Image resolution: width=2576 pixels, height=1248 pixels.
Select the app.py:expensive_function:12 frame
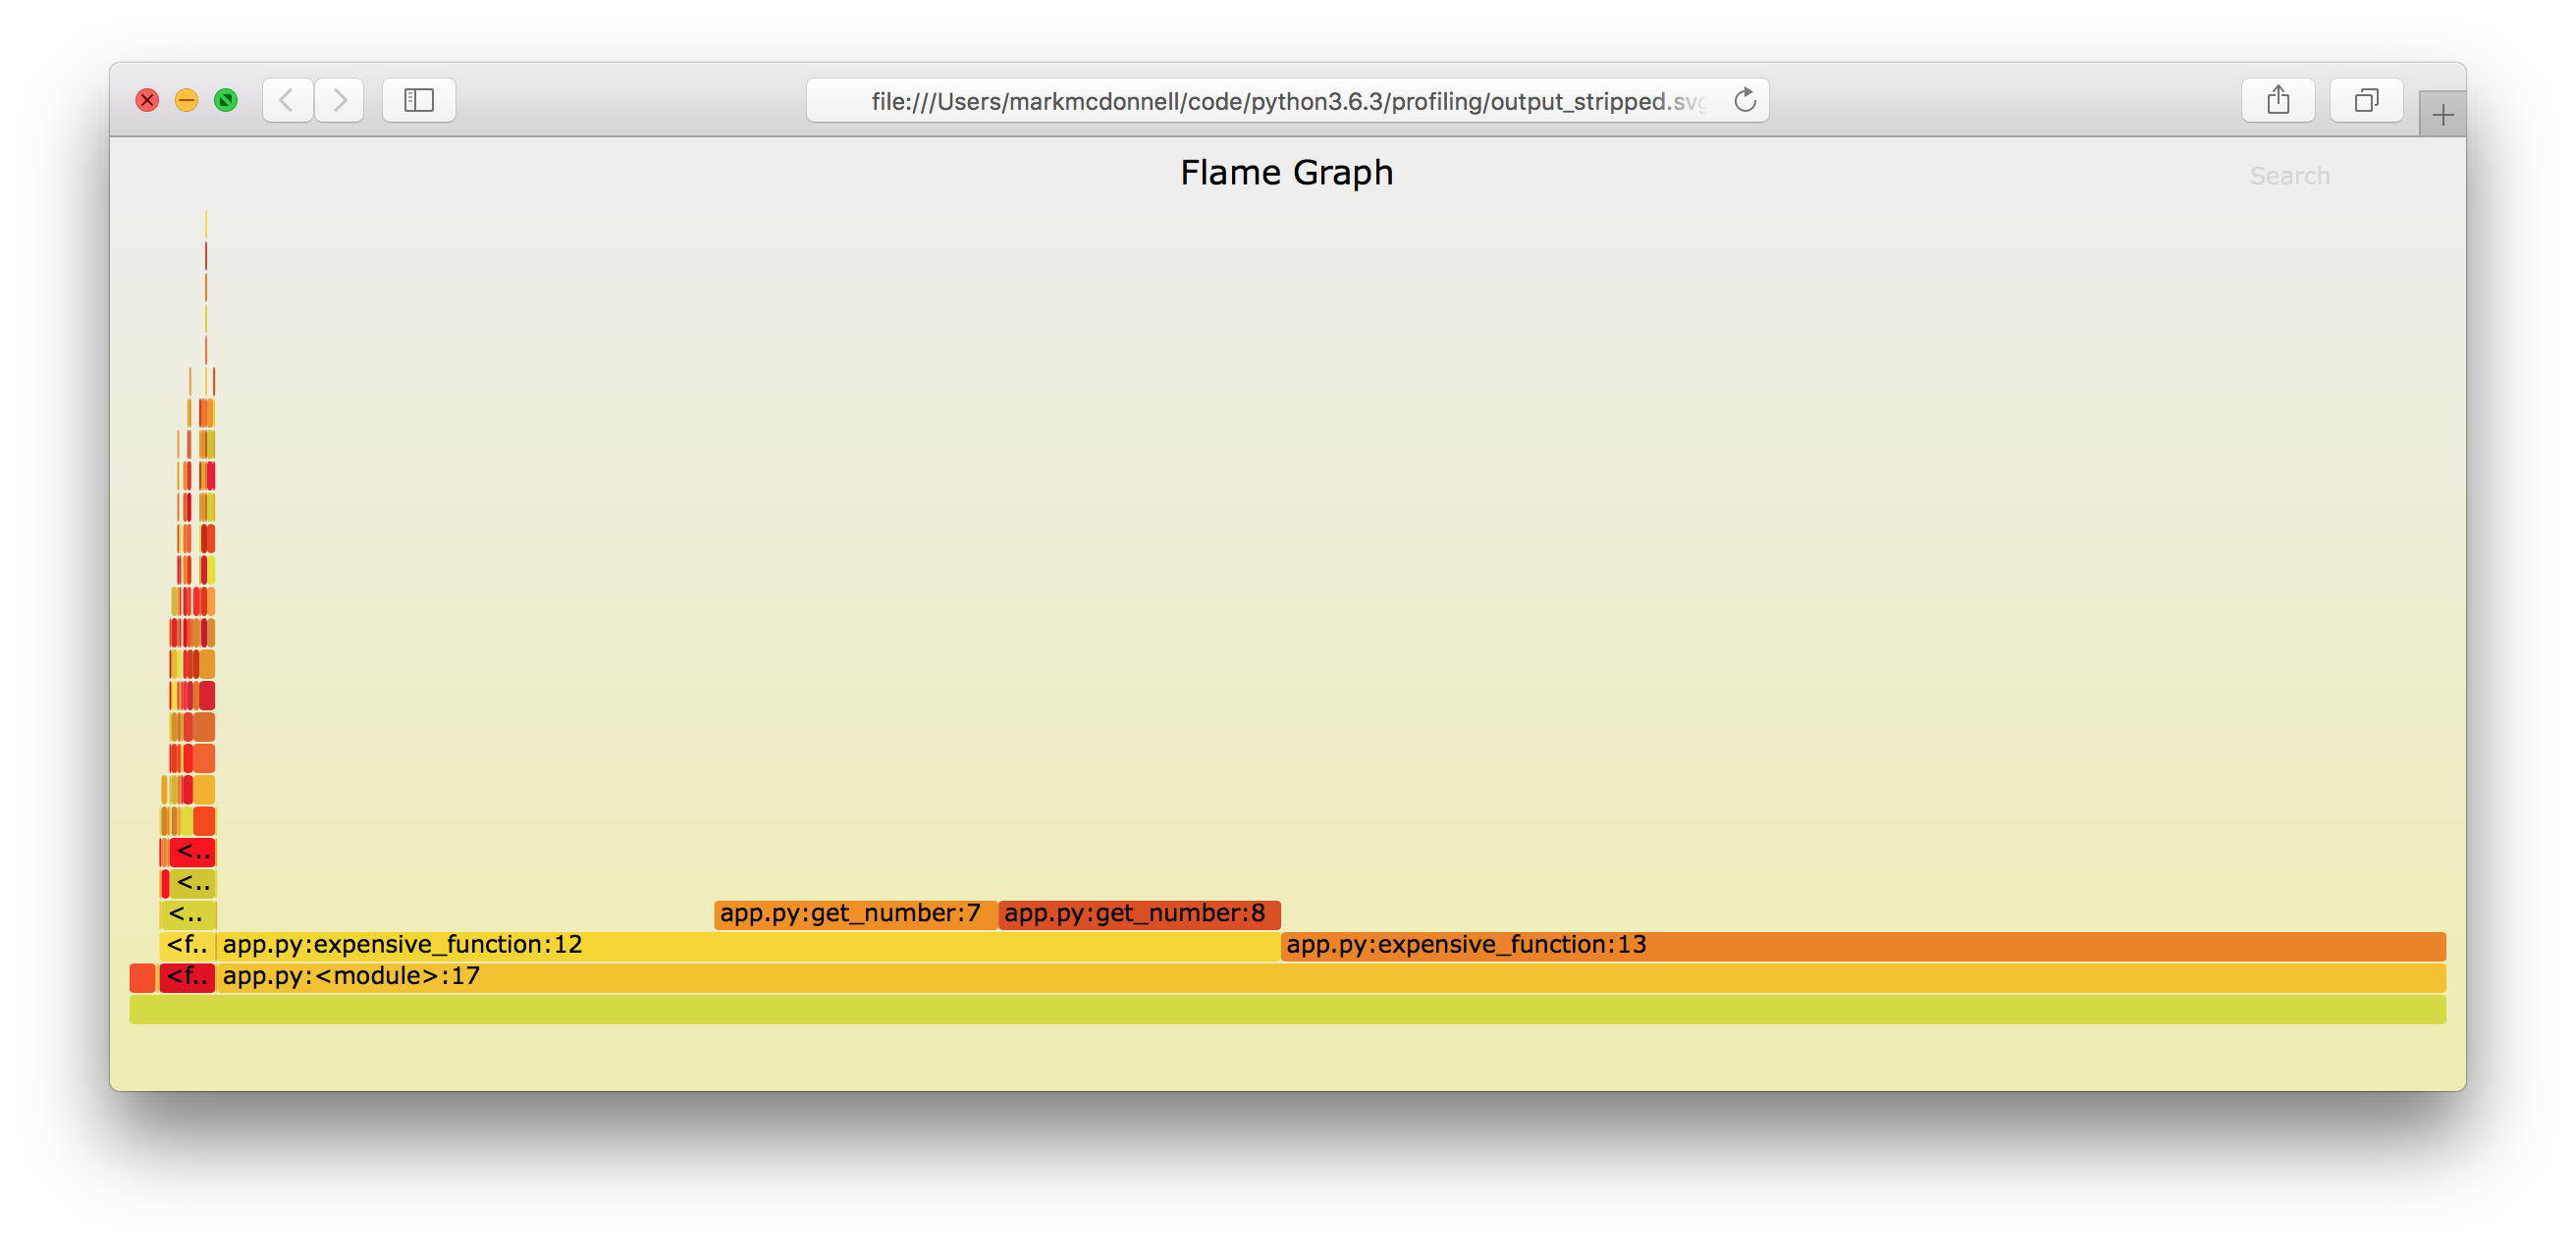point(748,945)
